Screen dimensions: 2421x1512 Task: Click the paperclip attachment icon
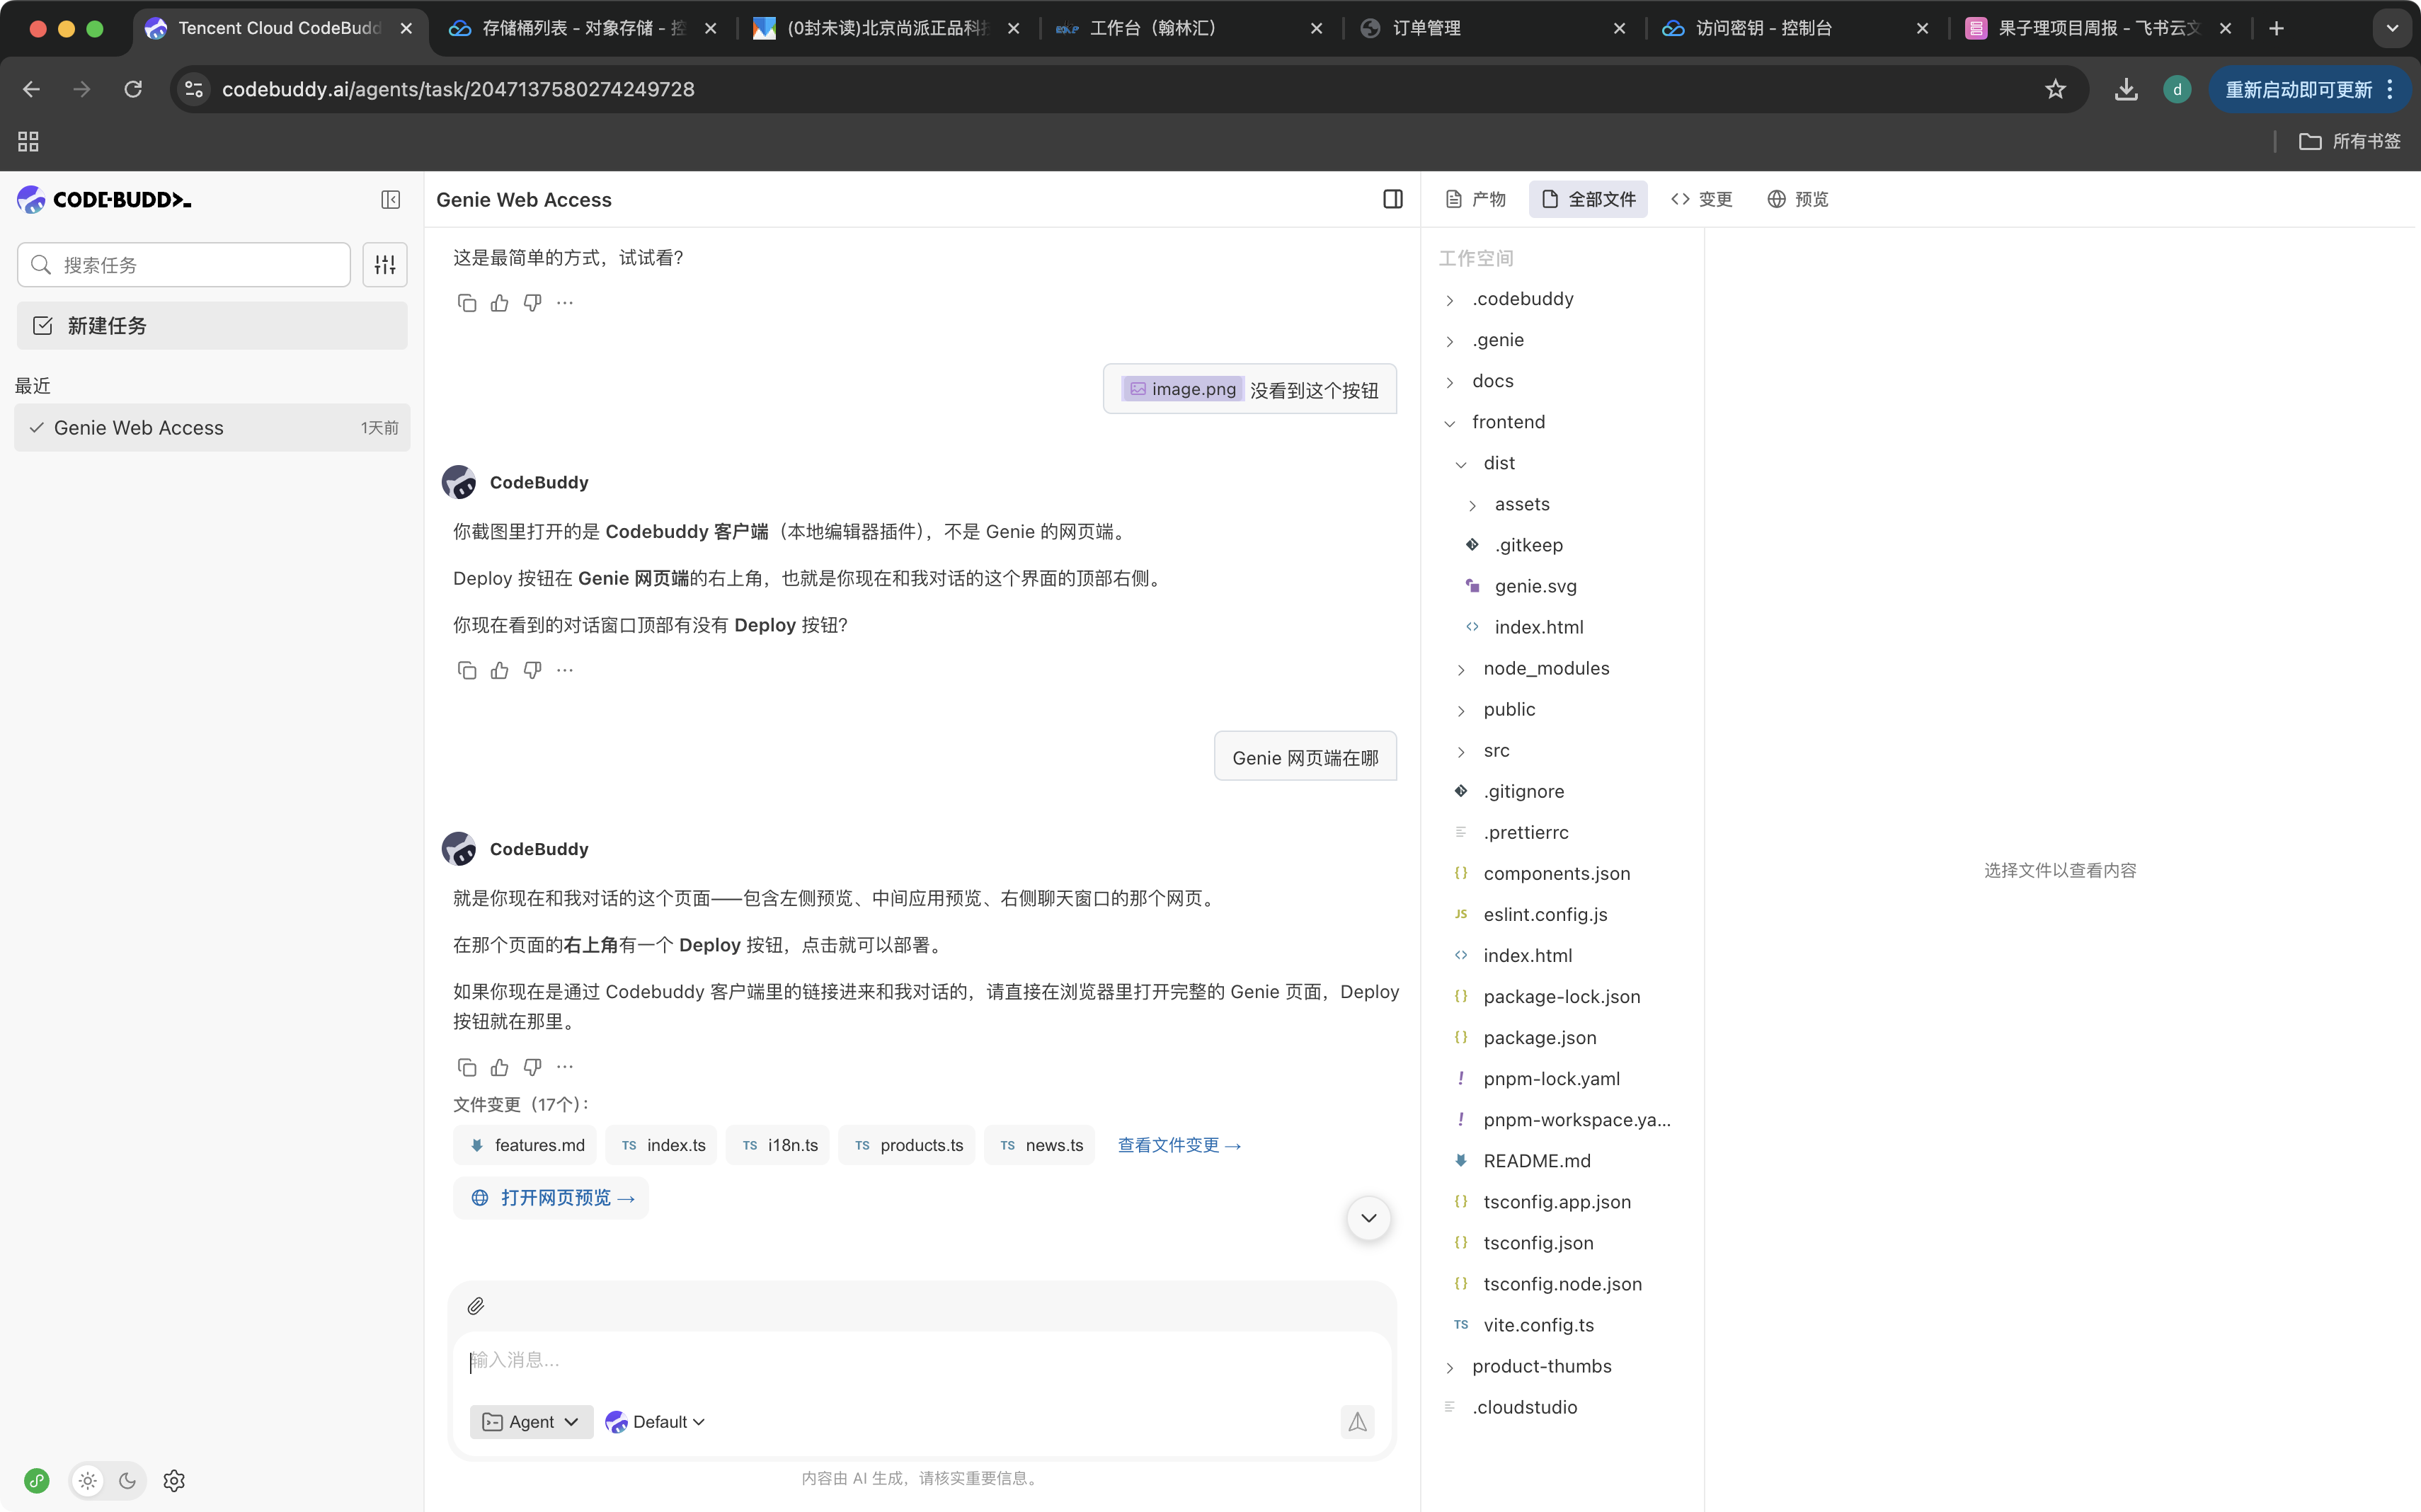point(476,1305)
